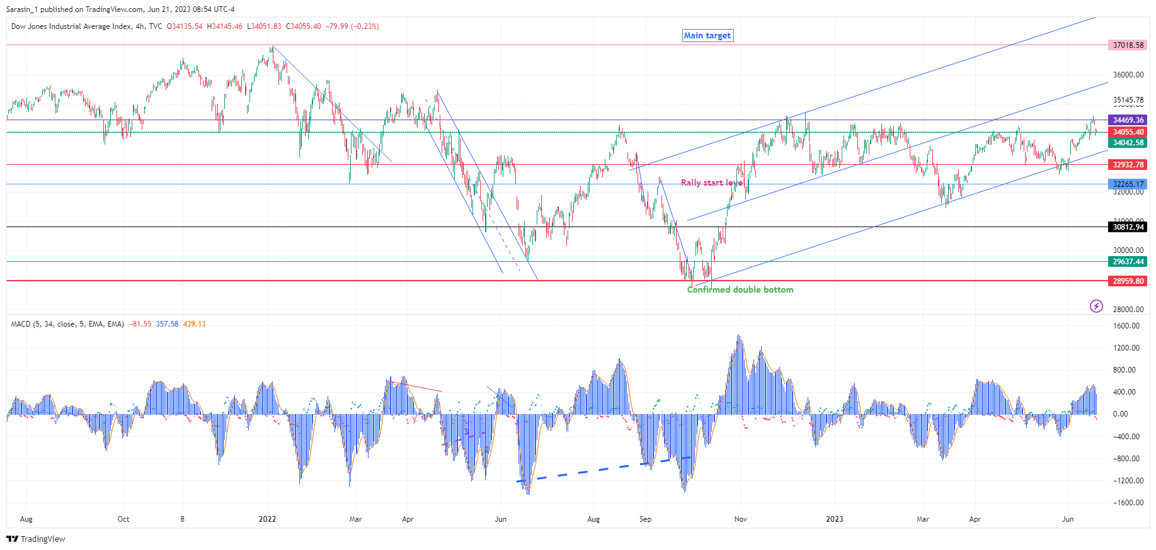The height and width of the screenshot is (550, 1156).
Task: Select the red 28959.80 price label
Action: [x=1128, y=281]
